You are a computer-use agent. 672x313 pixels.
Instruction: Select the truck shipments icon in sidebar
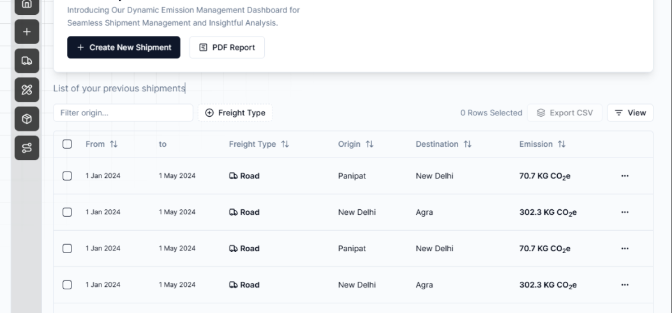(26, 60)
